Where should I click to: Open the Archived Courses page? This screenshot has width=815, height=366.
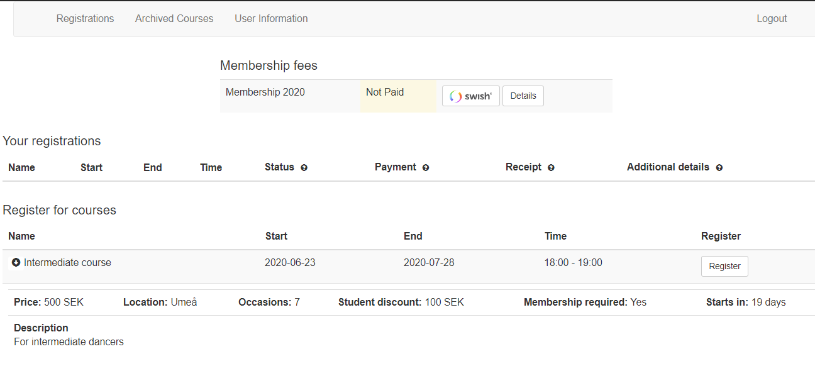tap(174, 19)
